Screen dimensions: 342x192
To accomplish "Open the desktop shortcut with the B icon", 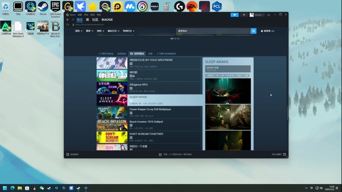I will tap(56, 29).
